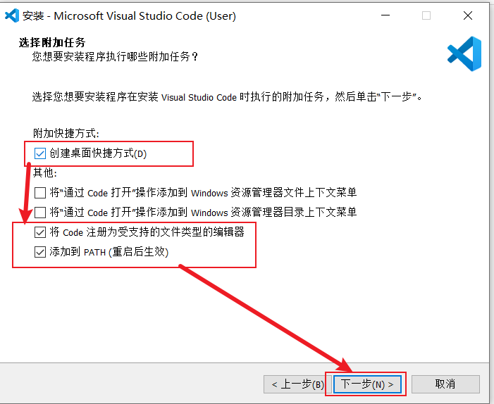Cancel installation with the 取消 button
The image size is (494, 404).
445,384
